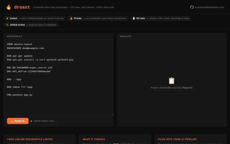Click the RUN chmod 777 /app line
Screen dimensions: 230x144
[x=19, y=87]
